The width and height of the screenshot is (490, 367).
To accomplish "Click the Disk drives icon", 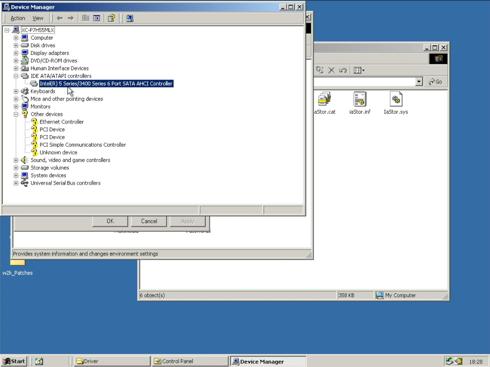I will (x=25, y=45).
